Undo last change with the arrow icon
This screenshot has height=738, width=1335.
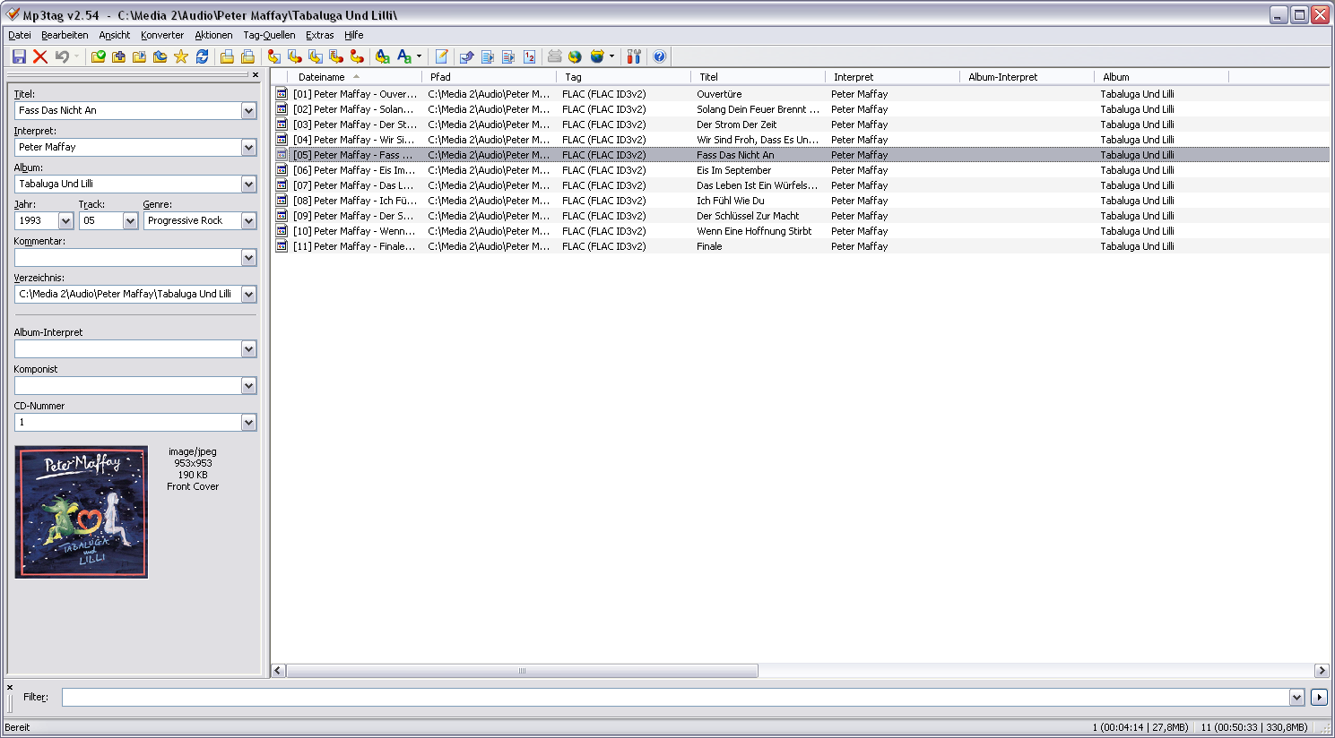(62, 56)
